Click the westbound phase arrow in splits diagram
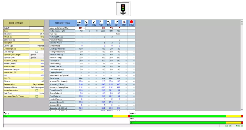246x130 pixels. tap(132, 119)
